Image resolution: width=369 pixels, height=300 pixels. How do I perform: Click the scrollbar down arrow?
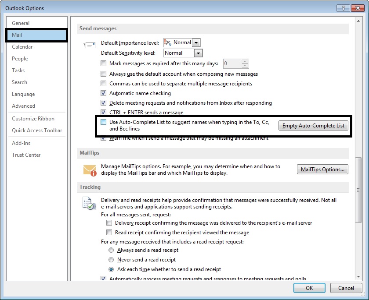tap(358, 277)
